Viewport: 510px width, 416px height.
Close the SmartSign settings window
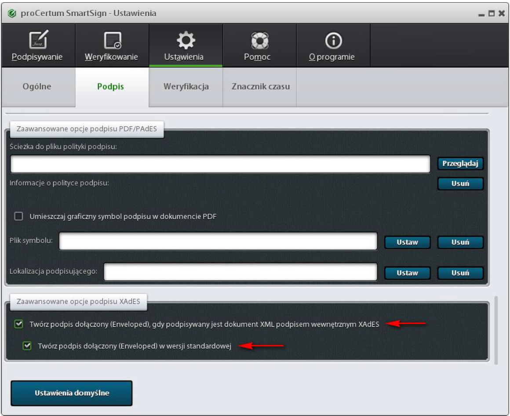point(502,13)
